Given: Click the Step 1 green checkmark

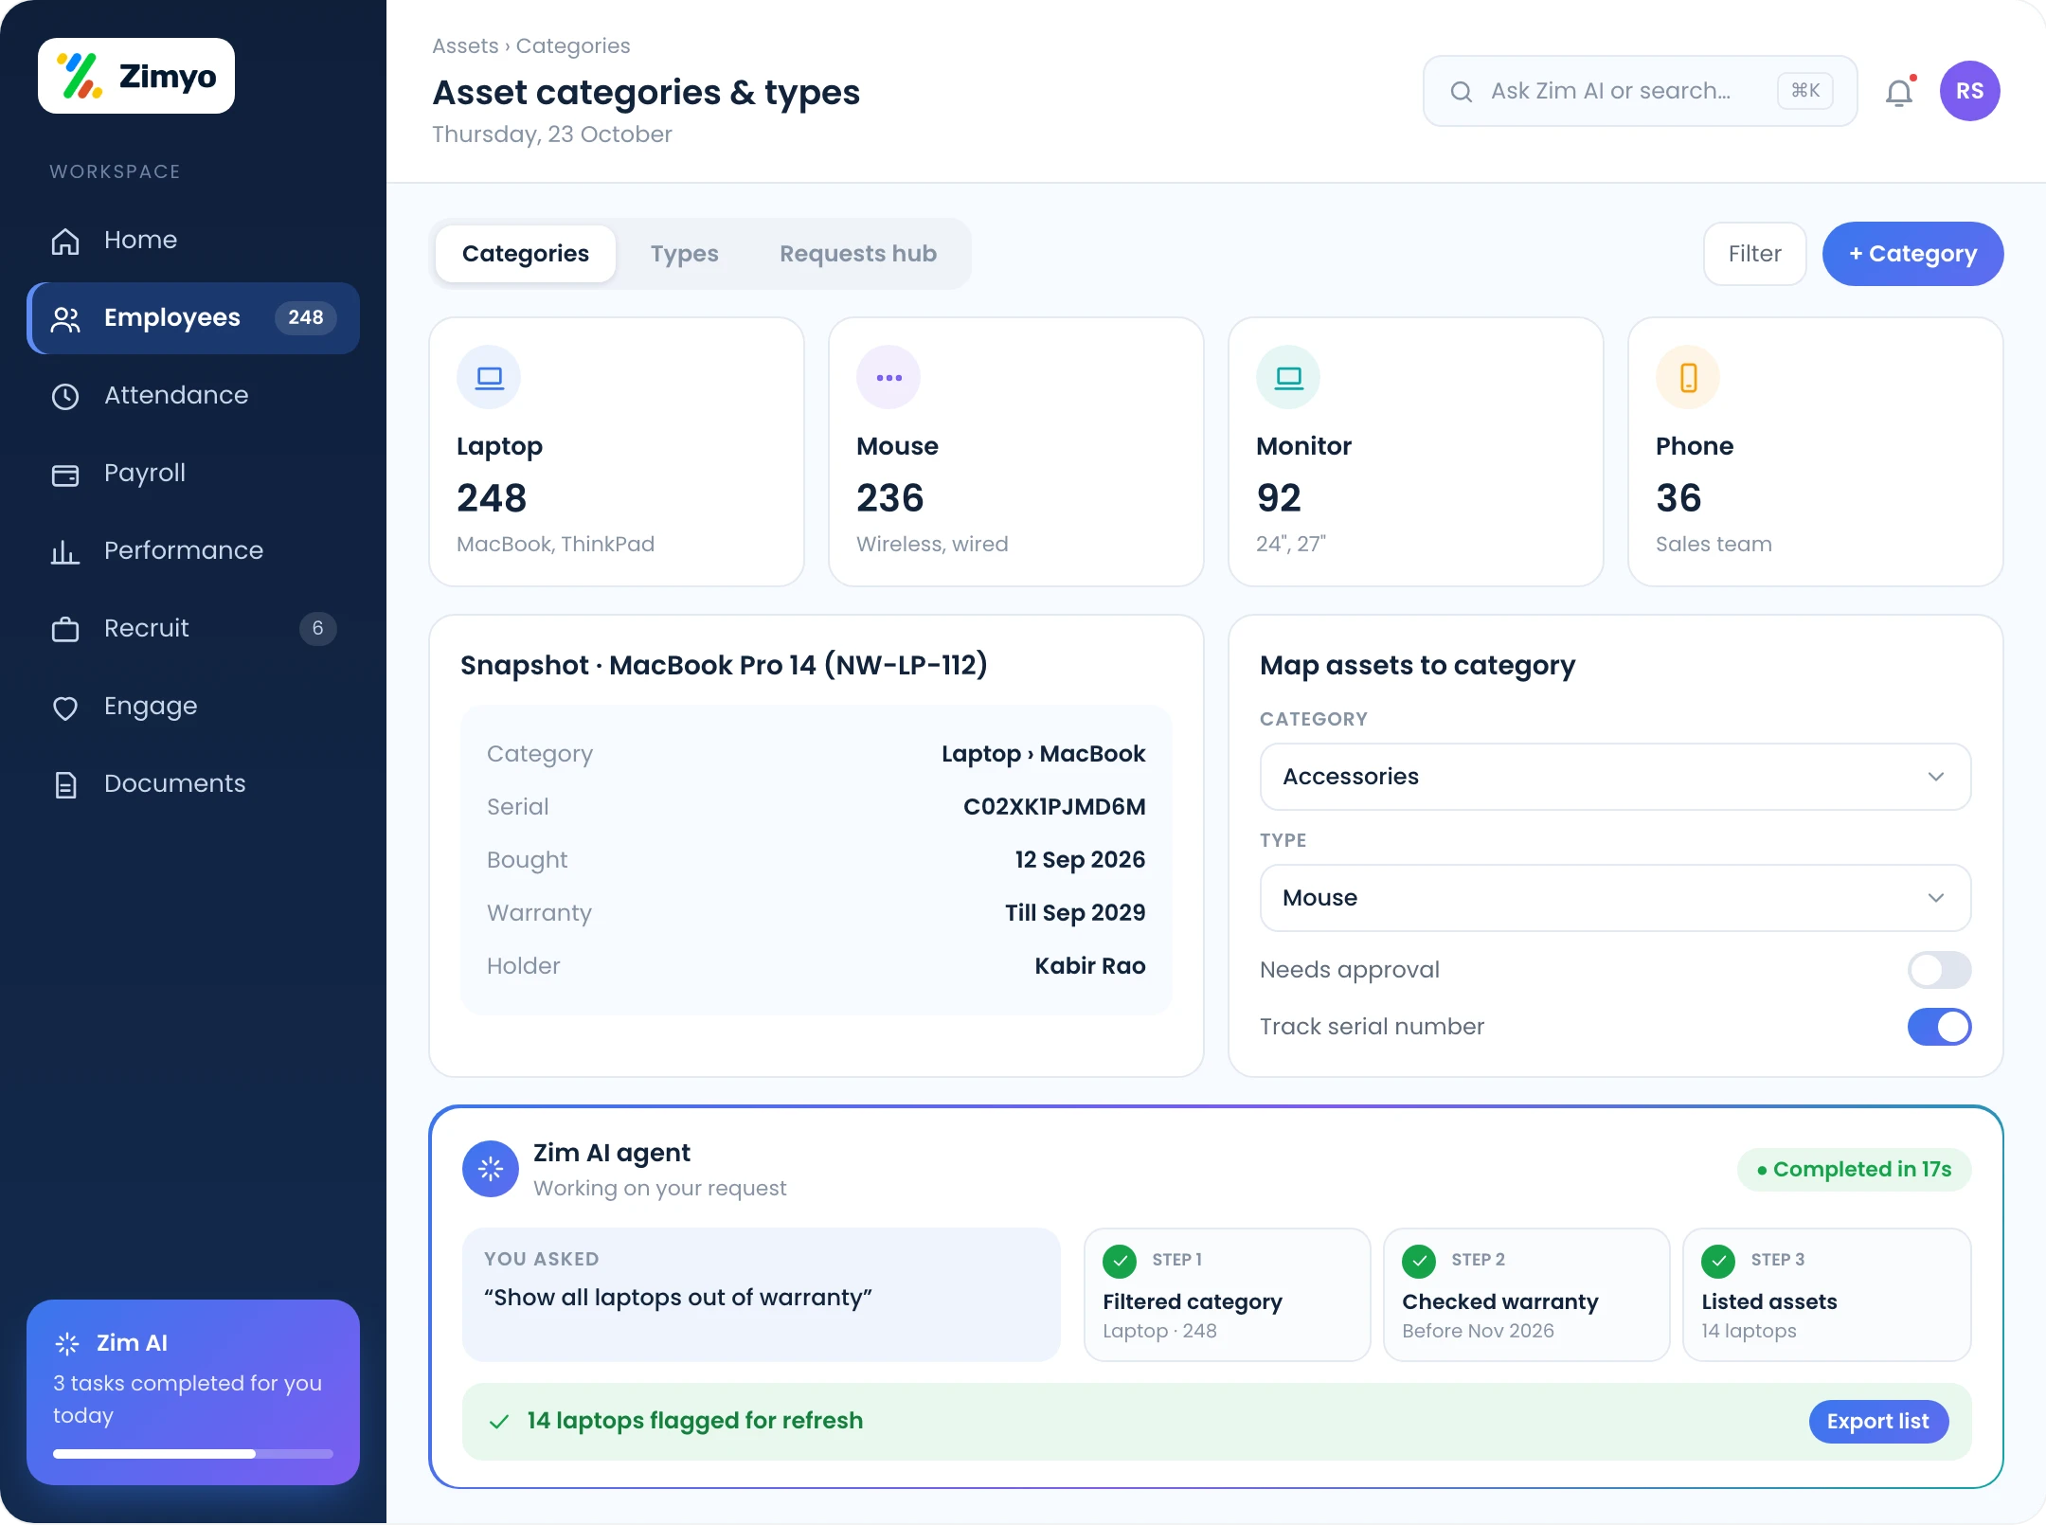Looking at the screenshot, I should (1120, 1261).
